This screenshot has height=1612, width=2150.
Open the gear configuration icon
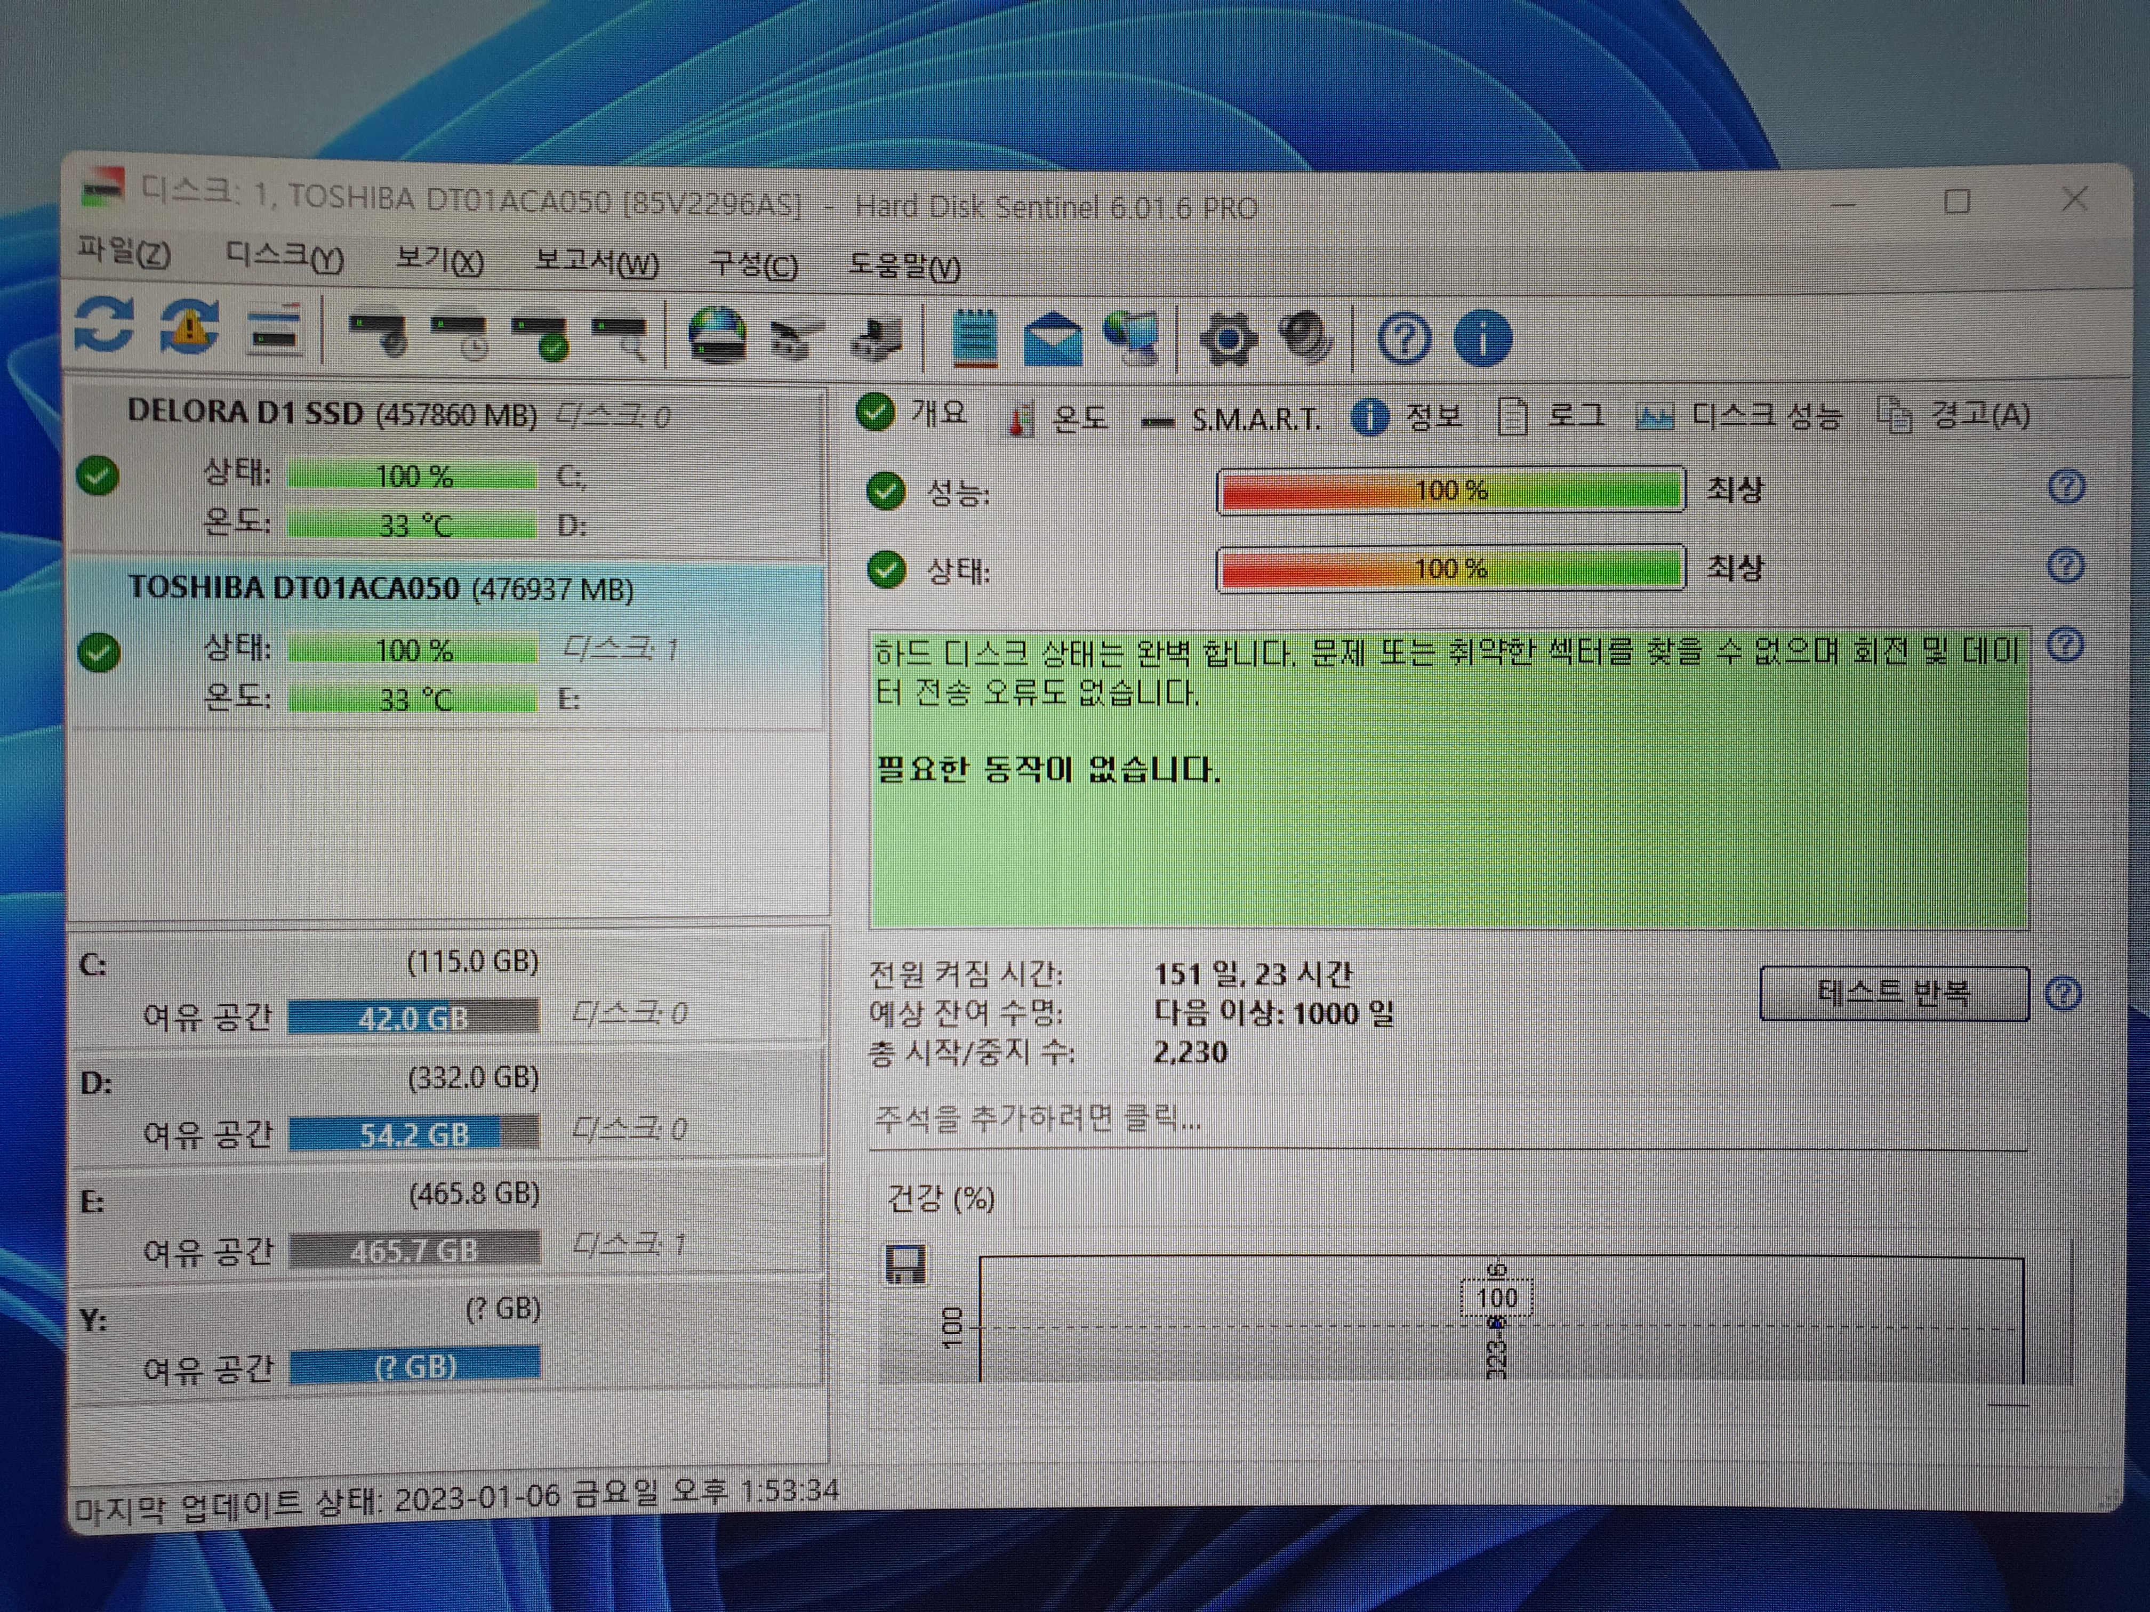click(1229, 340)
